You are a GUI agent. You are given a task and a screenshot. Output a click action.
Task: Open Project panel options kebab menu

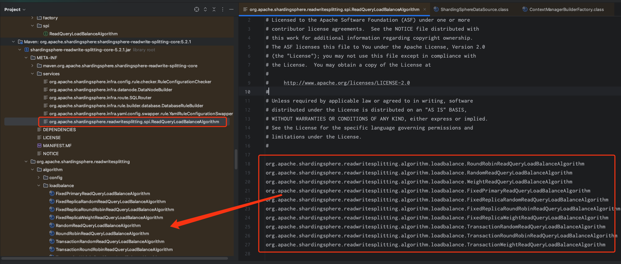223,9
